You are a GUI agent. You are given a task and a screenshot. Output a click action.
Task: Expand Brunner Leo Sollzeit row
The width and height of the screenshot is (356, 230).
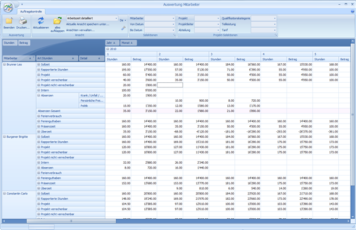(39, 64)
